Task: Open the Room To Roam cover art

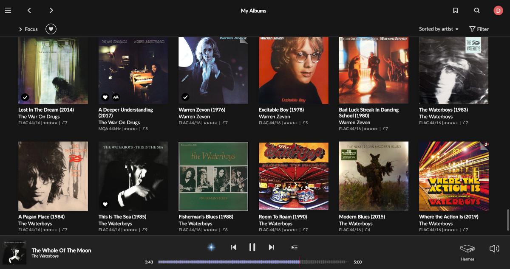Action: (294, 176)
